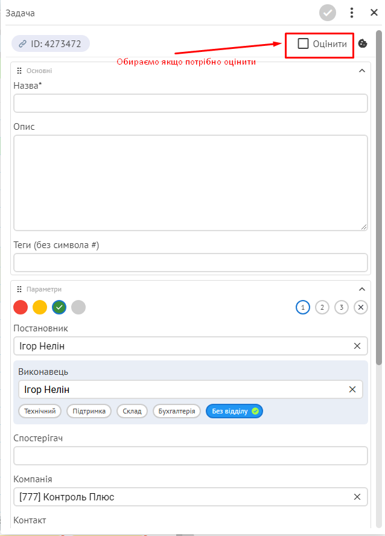Select priority number 2 circle

[322, 307]
